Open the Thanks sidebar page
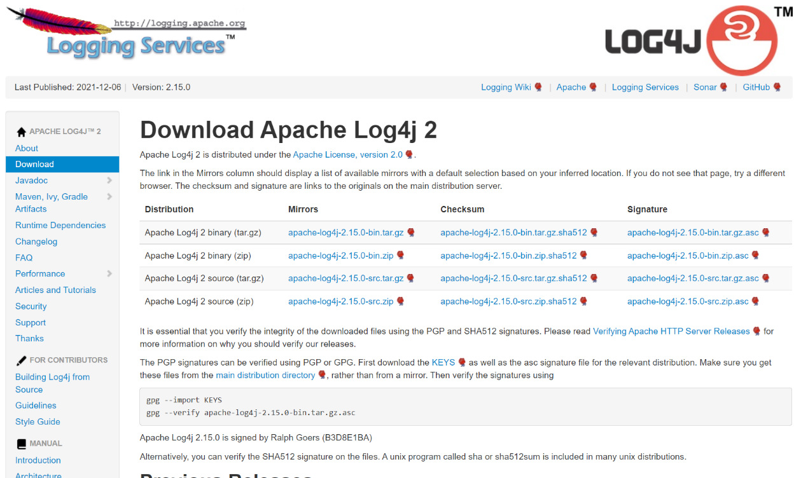This screenshot has width=794, height=478. coord(29,338)
